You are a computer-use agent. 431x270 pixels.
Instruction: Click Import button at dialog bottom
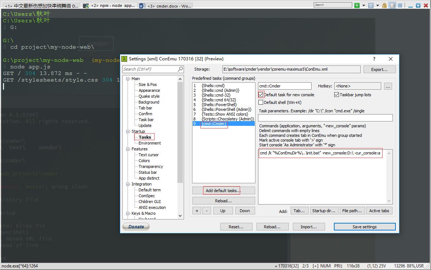[309, 227]
